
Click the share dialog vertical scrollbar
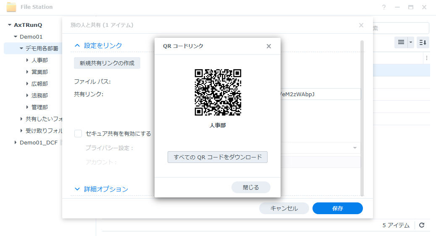click(x=362, y=118)
